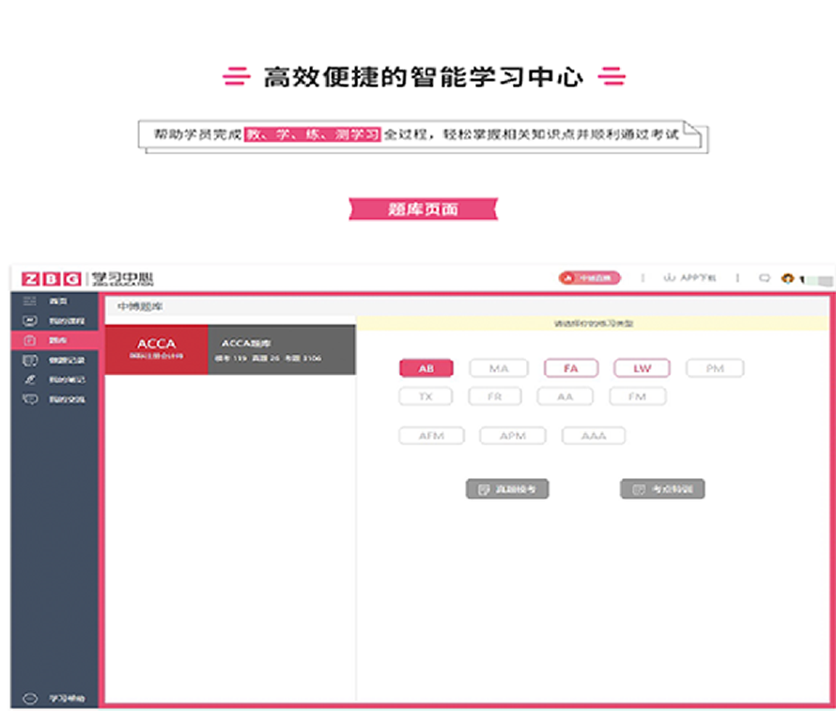Click the 首页 home icon in sidebar
The height and width of the screenshot is (711, 836).
(x=29, y=301)
